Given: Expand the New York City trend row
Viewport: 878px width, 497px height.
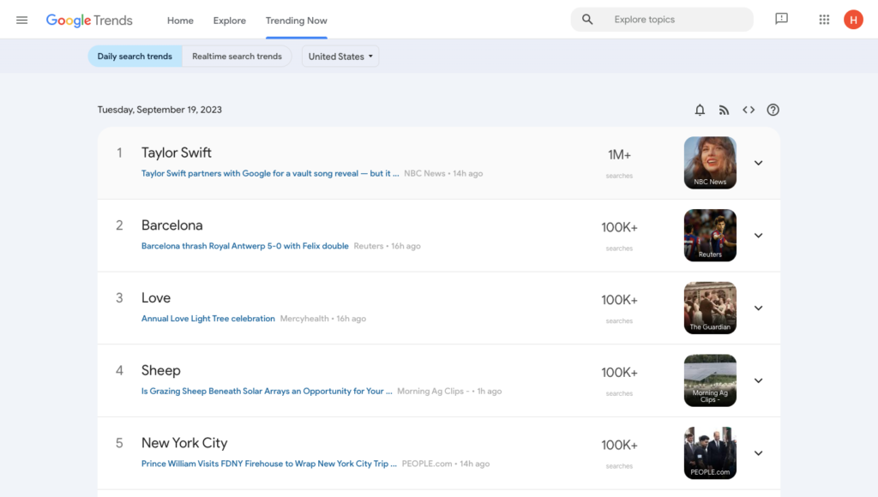Looking at the screenshot, I should [x=758, y=453].
